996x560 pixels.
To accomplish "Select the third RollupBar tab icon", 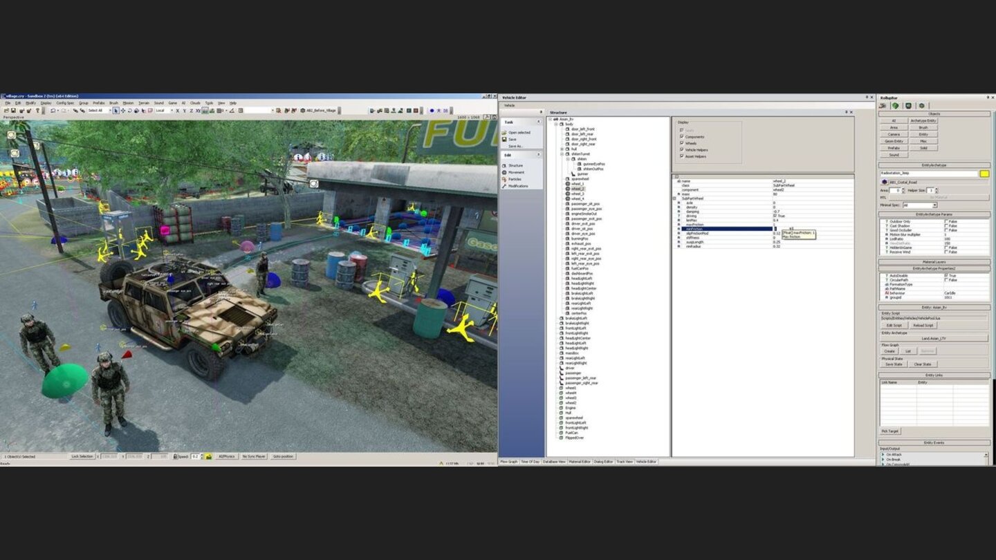I will click(x=908, y=106).
